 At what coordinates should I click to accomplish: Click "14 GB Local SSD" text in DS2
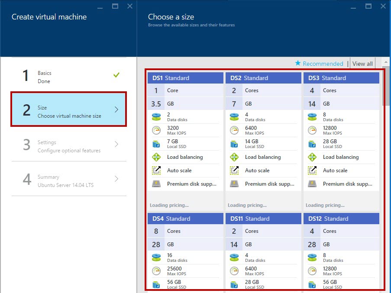click(255, 144)
